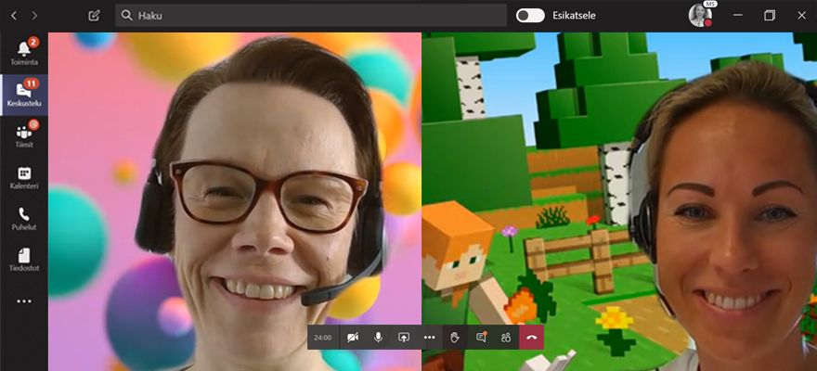
Task: Open more actions in call toolbar
Action: [x=429, y=338]
